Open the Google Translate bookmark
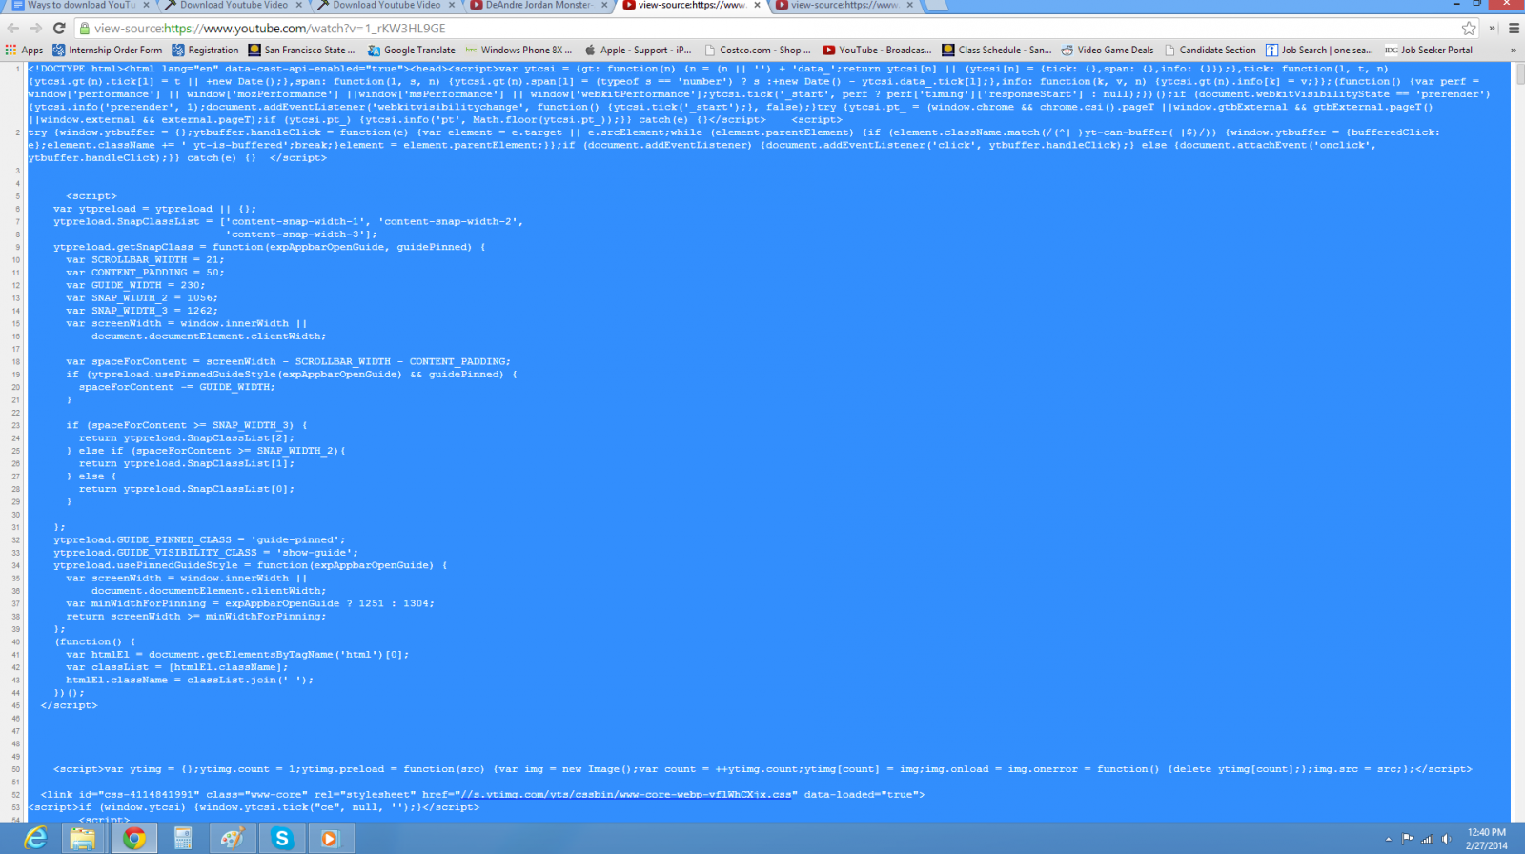 tap(412, 51)
